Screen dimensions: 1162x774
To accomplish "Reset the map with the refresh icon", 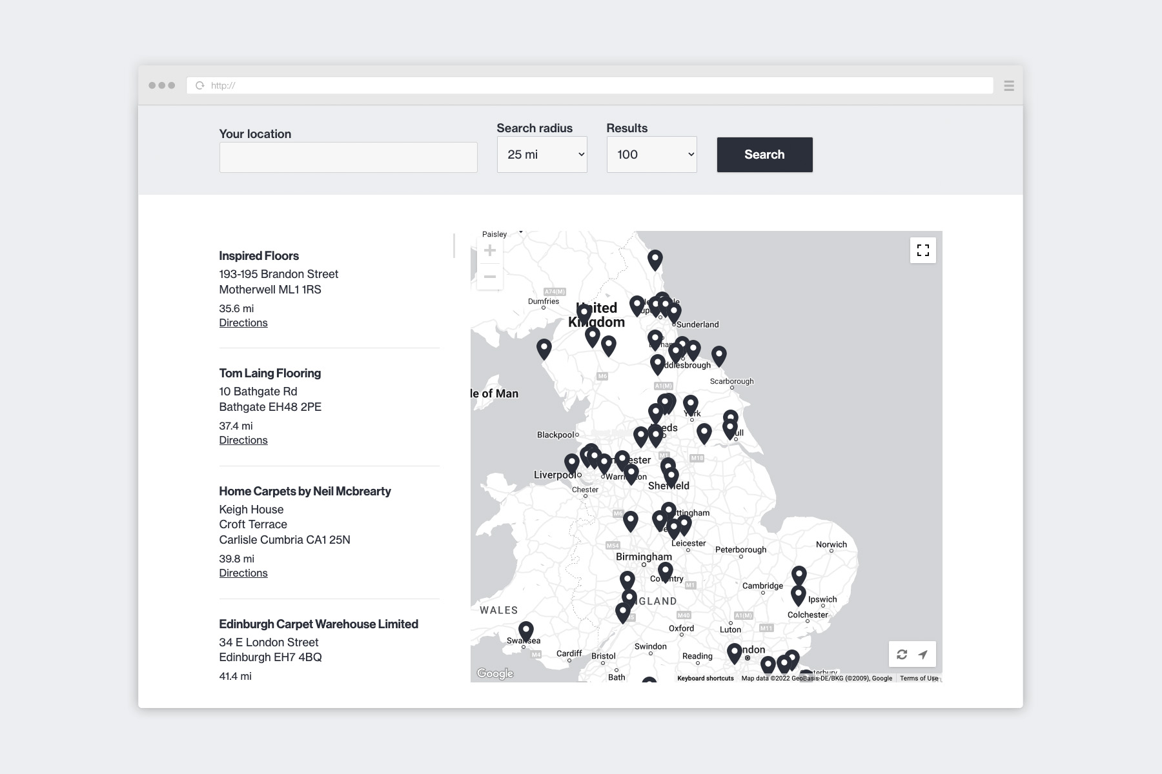I will click(x=902, y=654).
